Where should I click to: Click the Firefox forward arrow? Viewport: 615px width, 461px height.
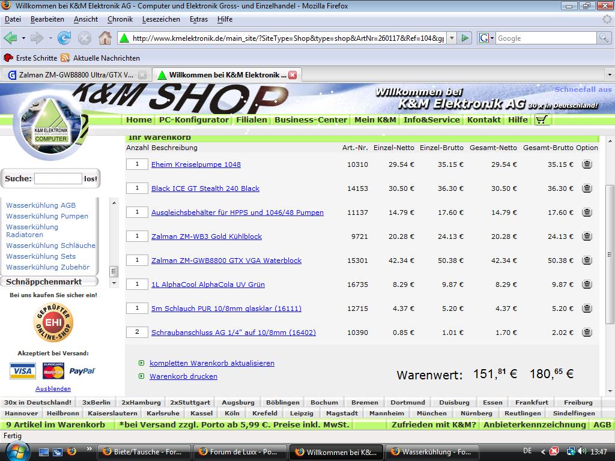[x=37, y=38]
